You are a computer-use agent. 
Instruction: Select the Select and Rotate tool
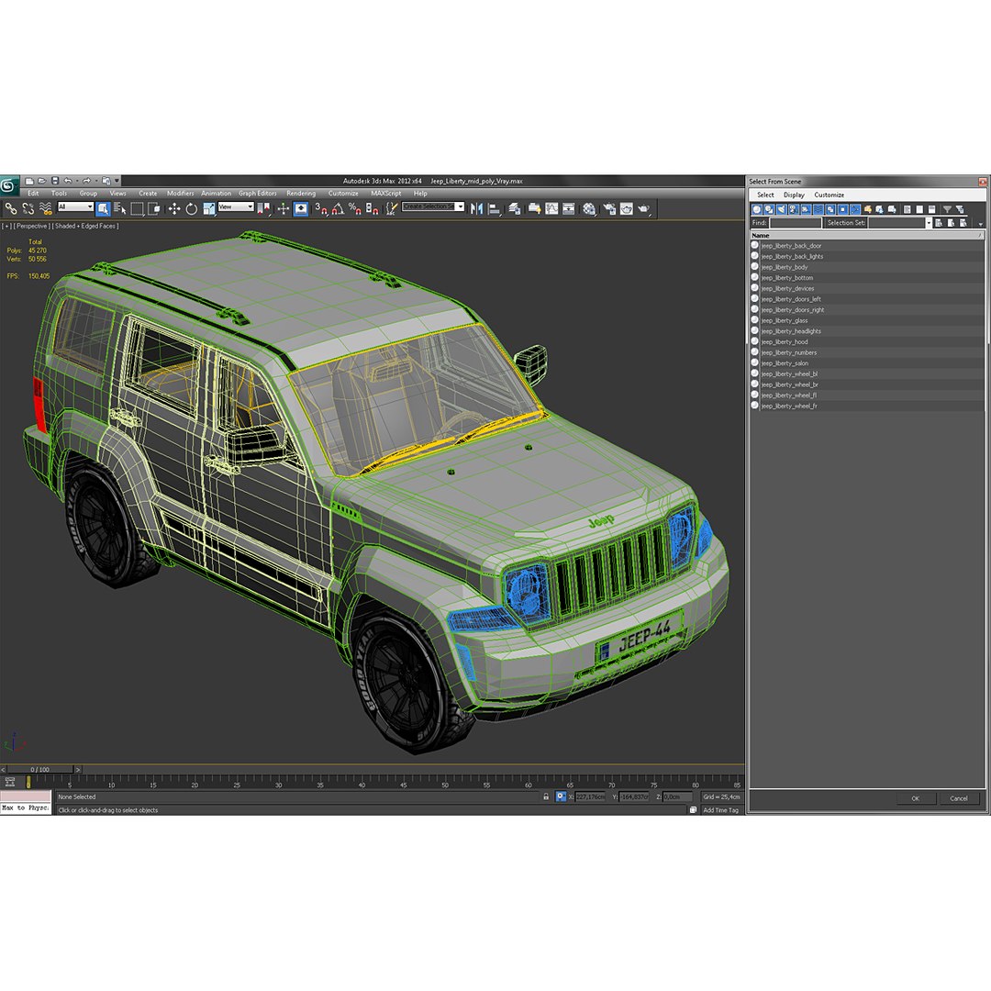(192, 208)
